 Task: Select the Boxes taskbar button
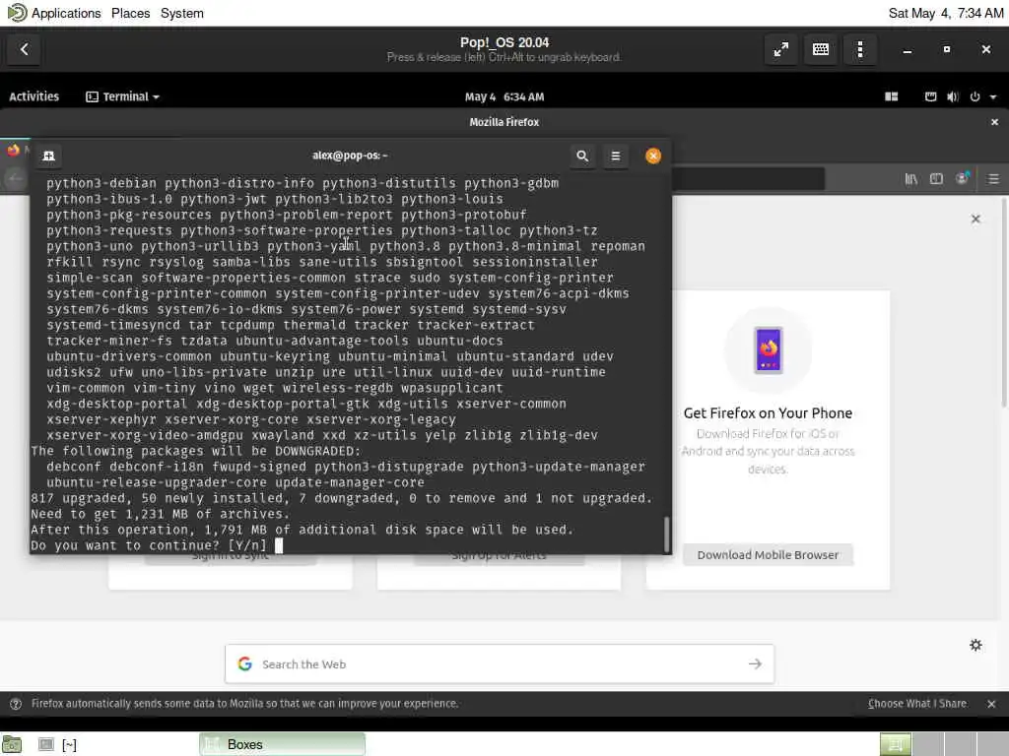[282, 744]
